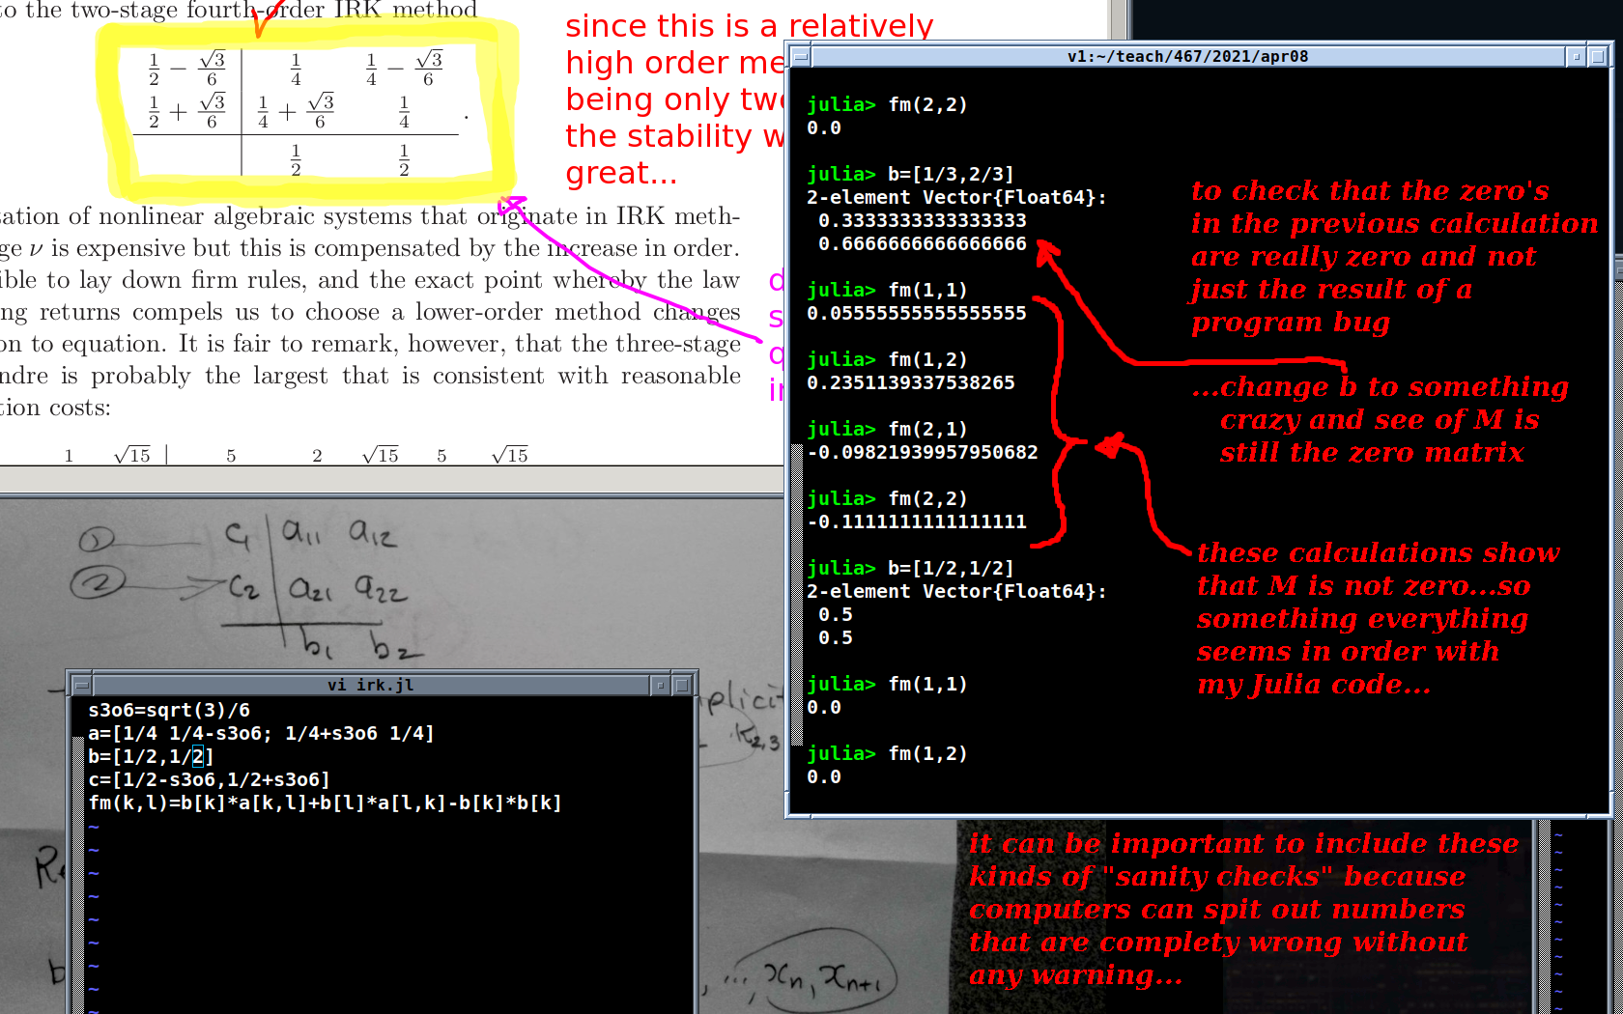Place cursor on s3o6=sqrt(3)/6 line
Viewport: 1623px width, 1014px height.
169,711
